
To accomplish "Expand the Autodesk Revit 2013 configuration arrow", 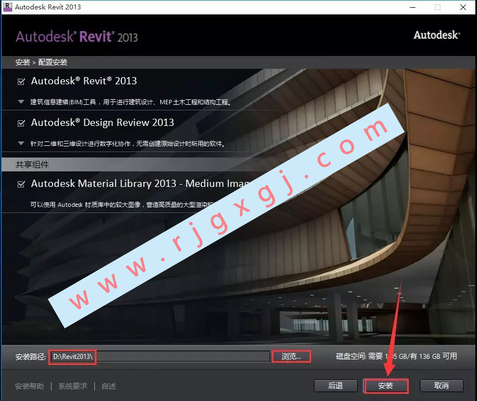I will [21, 101].
